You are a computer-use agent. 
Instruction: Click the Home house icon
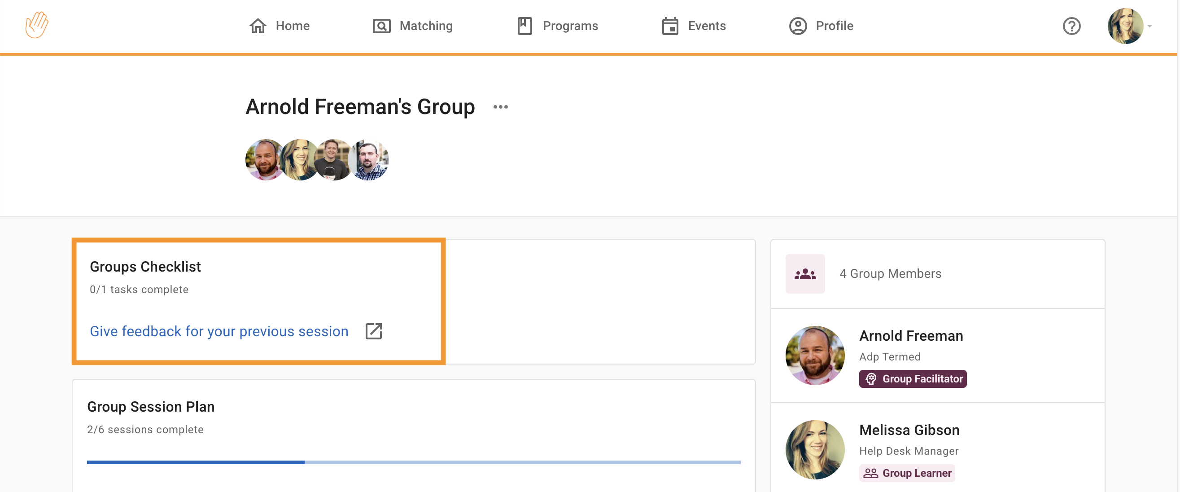(x=258, y=26)
